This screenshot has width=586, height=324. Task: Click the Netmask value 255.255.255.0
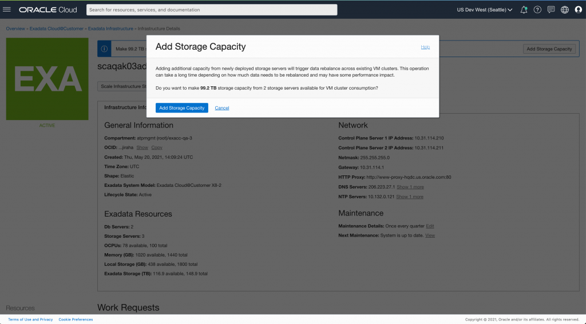[x=375, y=158]
